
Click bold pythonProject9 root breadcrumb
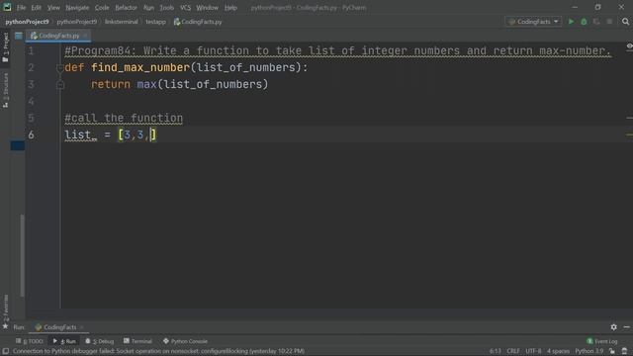[x=27, y=22]
